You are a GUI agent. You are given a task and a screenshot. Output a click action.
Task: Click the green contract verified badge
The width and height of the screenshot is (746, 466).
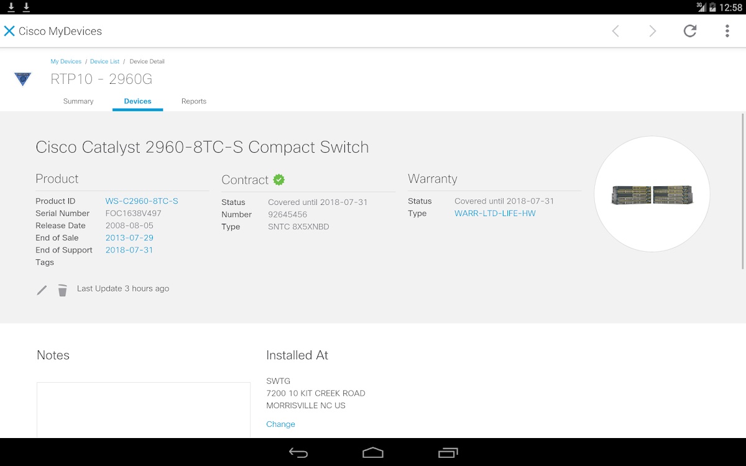tap(279, 180)
